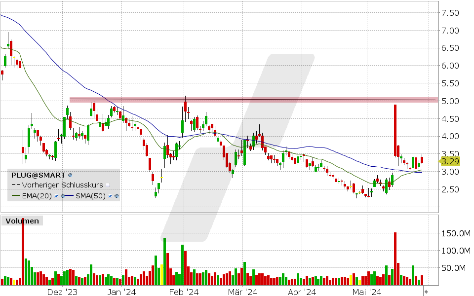Click the Apr '24 date axis label
The image size is (474, 296).
pos(302,292)
